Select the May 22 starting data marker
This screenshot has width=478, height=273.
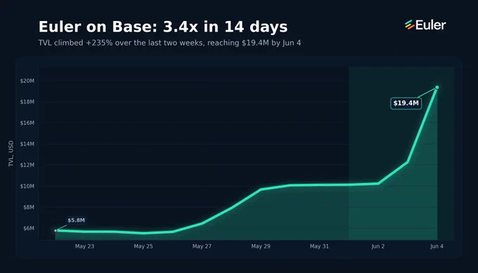pyautogui.click(x=56, y=231)
